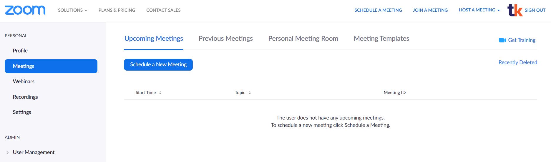Click the video camera icon beside Get Training

[x=502, y=40]
